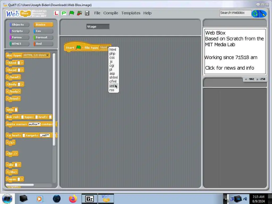Open the File menu
This screenshot has height=204, width=272.
[97, 13]
